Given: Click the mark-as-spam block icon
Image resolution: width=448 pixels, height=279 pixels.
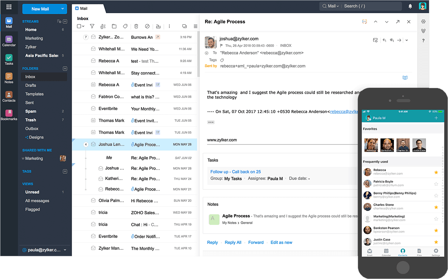Looking at the screenshot, I should 147,26.
